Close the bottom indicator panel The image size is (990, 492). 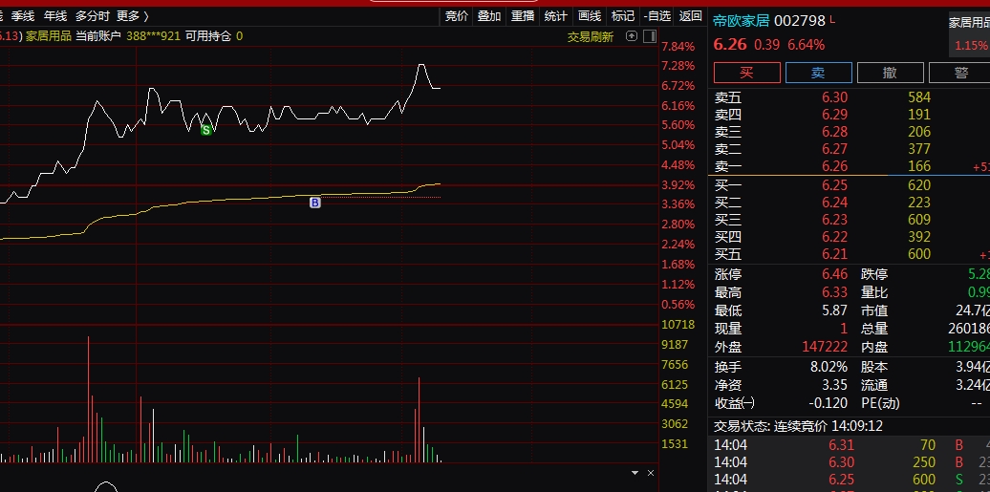[651, 473]
